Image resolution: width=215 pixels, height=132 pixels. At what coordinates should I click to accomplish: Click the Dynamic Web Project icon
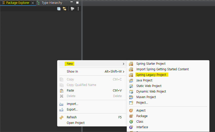coord(131,92)
